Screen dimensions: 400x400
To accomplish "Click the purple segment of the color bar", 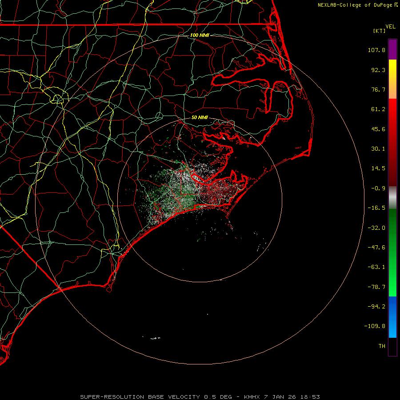I will point(392,49).
